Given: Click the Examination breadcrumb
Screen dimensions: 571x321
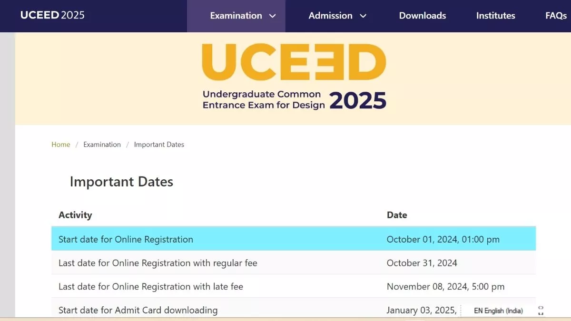Looking at the screenshot, I should (x=102, y=145).
